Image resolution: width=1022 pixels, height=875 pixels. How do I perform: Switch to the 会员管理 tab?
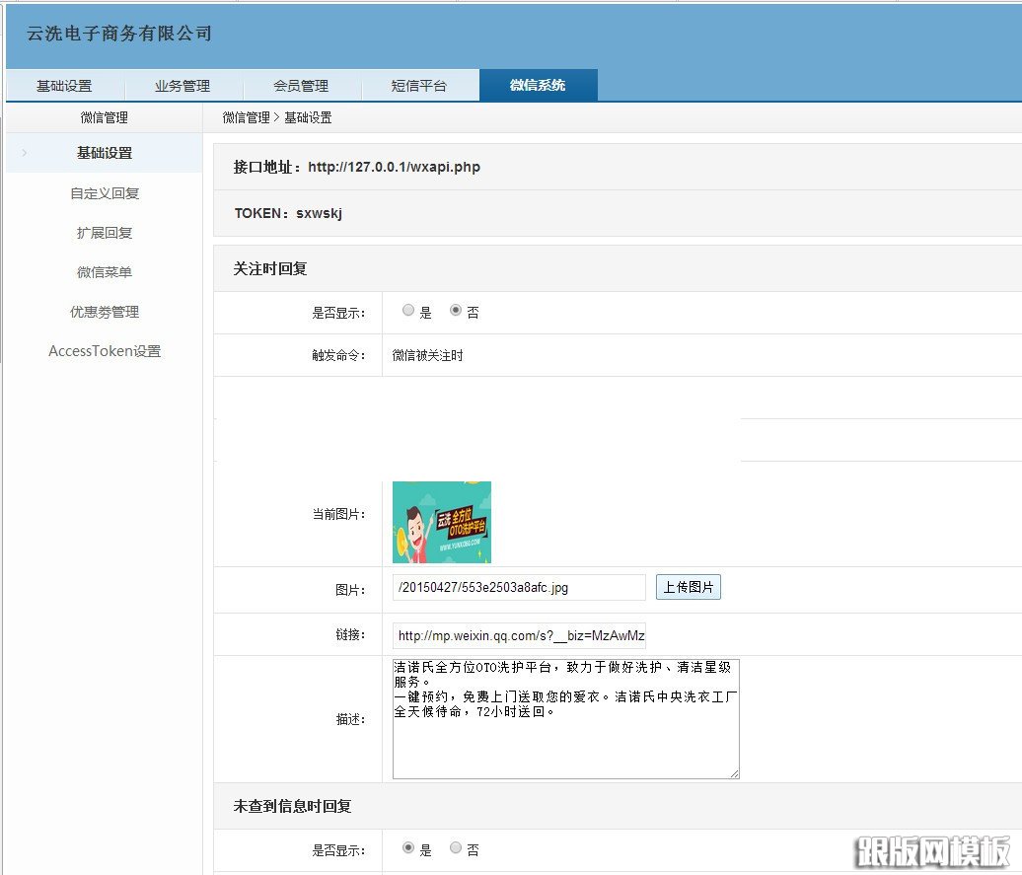tap(302, 85)
